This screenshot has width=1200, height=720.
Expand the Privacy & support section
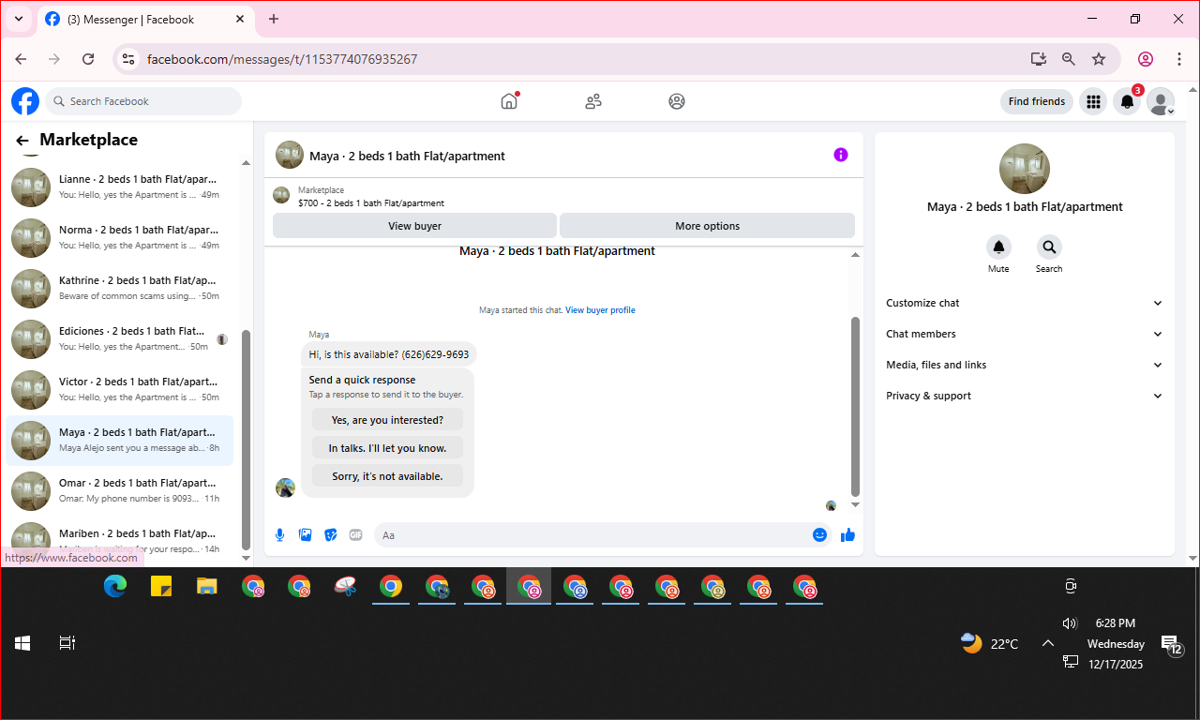[1025, 396]
